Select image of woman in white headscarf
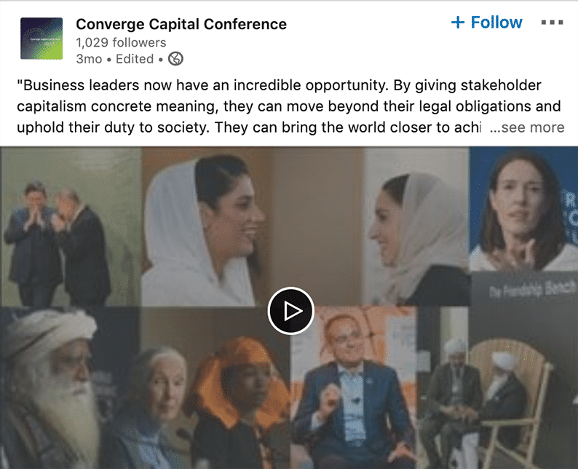This screenshot has height=469, width=578. point(207,226)
